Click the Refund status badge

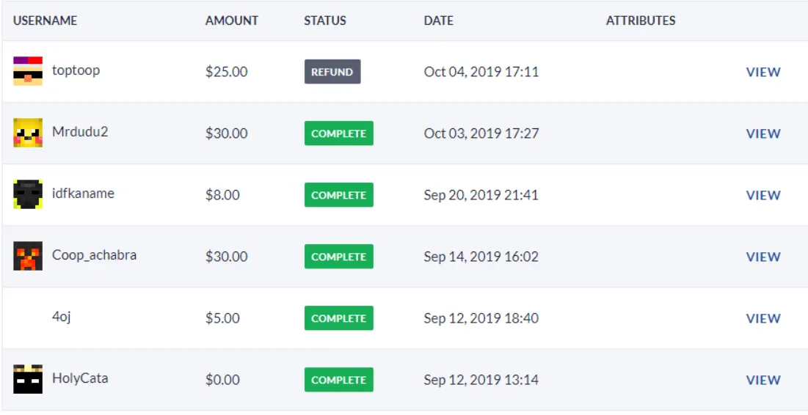point(332,72)
